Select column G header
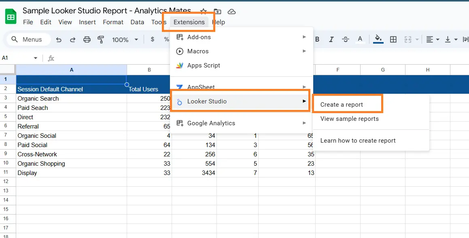The width and height of the screenshot is (469, 238). (x=383, y=70)
